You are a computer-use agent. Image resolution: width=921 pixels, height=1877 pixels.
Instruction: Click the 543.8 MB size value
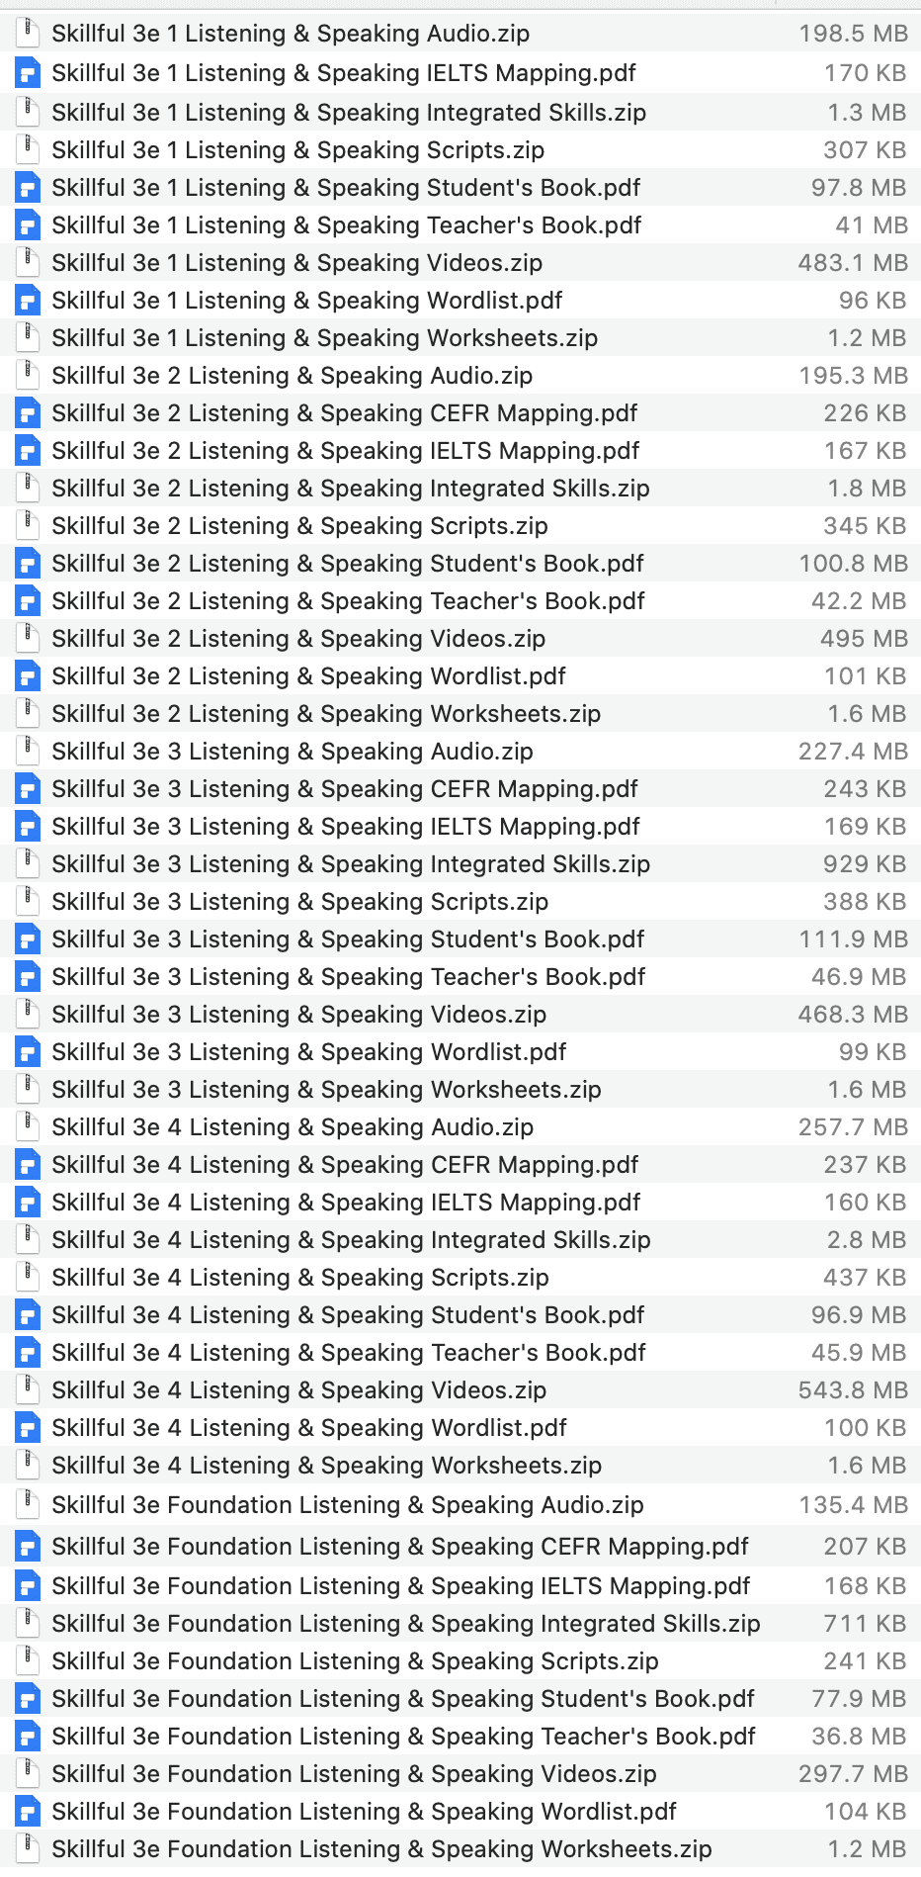click(x=853, y=1390)
